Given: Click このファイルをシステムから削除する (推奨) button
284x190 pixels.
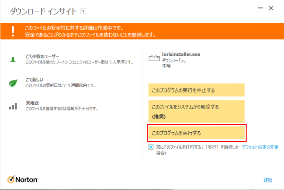Looking at the screenshot, I should tap(196, 111).
